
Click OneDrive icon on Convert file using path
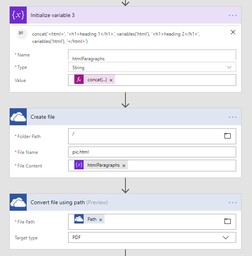pyautogui.click(x=18, y=202)
